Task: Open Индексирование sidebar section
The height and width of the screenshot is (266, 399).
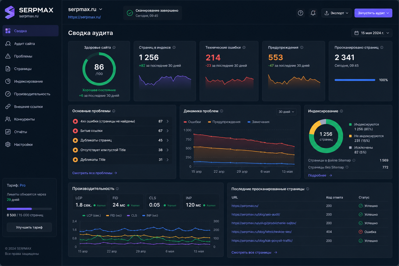Action: [30, 81]
